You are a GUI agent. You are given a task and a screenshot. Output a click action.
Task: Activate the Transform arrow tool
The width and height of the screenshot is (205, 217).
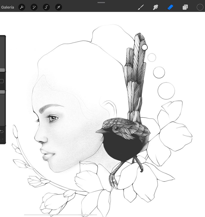coord(58,7)
